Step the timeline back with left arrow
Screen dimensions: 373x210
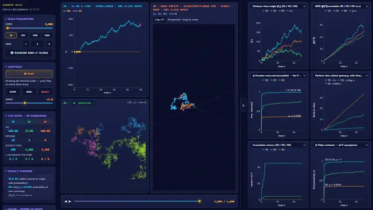pos(66,201)
